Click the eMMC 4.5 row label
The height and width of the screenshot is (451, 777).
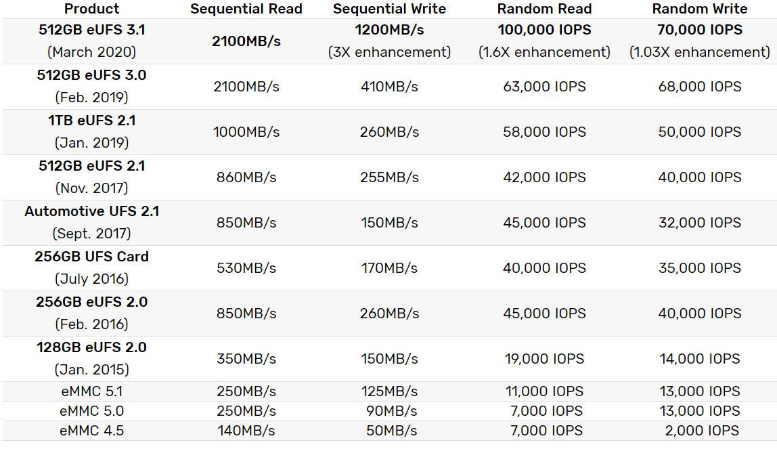pyautogui.click(x=91, y=431)
